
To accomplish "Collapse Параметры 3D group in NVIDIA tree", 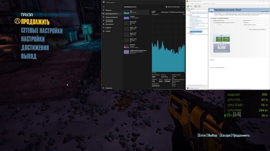I will pyautogui.click(x=187, y=27).
